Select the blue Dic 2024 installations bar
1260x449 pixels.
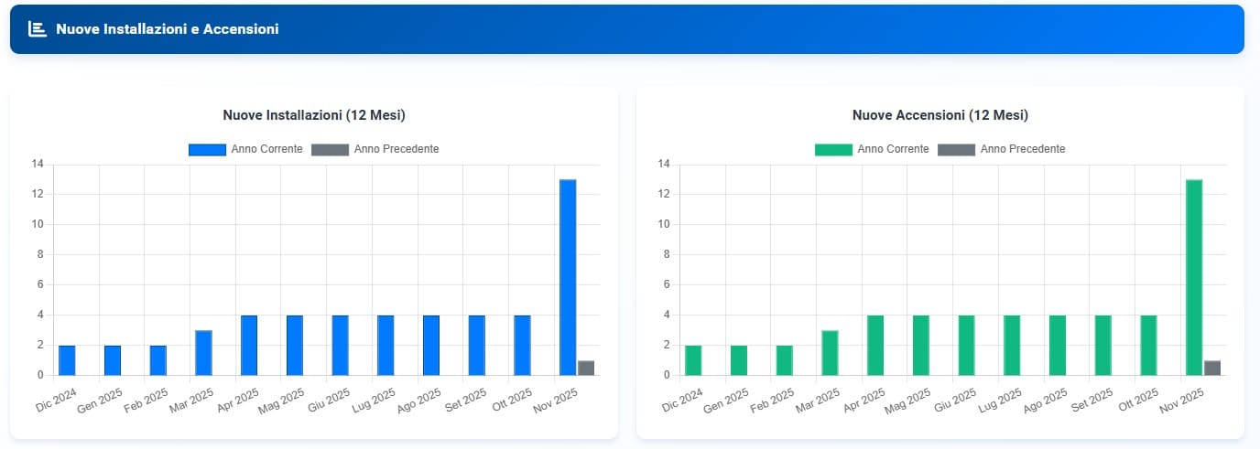coord(67,360)
